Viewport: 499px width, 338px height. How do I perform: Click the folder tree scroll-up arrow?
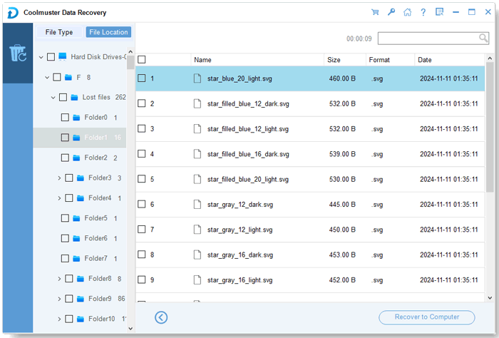pos(130,51)
